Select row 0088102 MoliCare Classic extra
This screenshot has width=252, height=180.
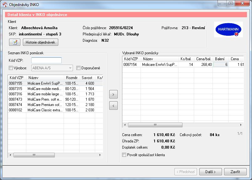click(55, 110)
